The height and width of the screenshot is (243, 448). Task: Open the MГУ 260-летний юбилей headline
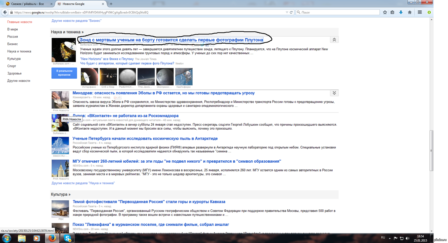point(177,161)
